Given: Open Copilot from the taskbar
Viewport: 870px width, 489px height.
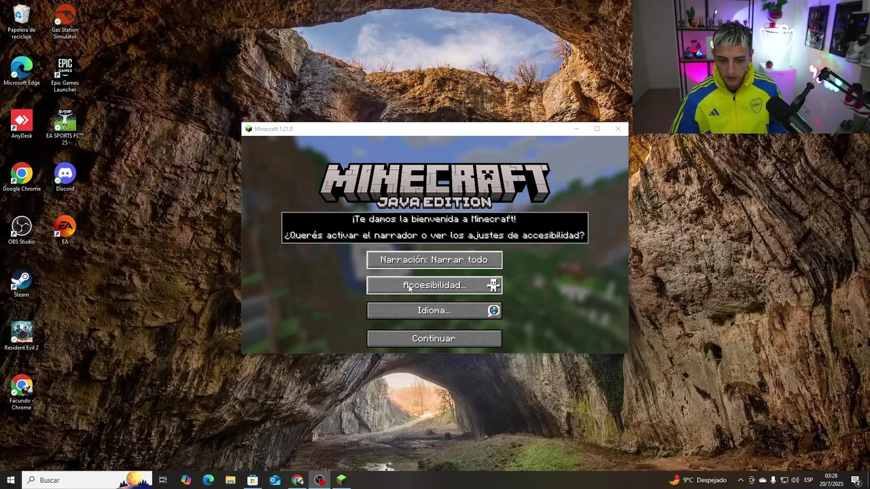Looking at the screenshot, I should point(186,480).
